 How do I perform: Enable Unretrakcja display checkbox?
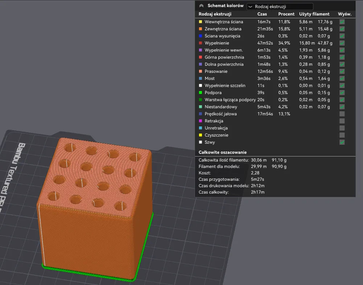tap(342, 128)
